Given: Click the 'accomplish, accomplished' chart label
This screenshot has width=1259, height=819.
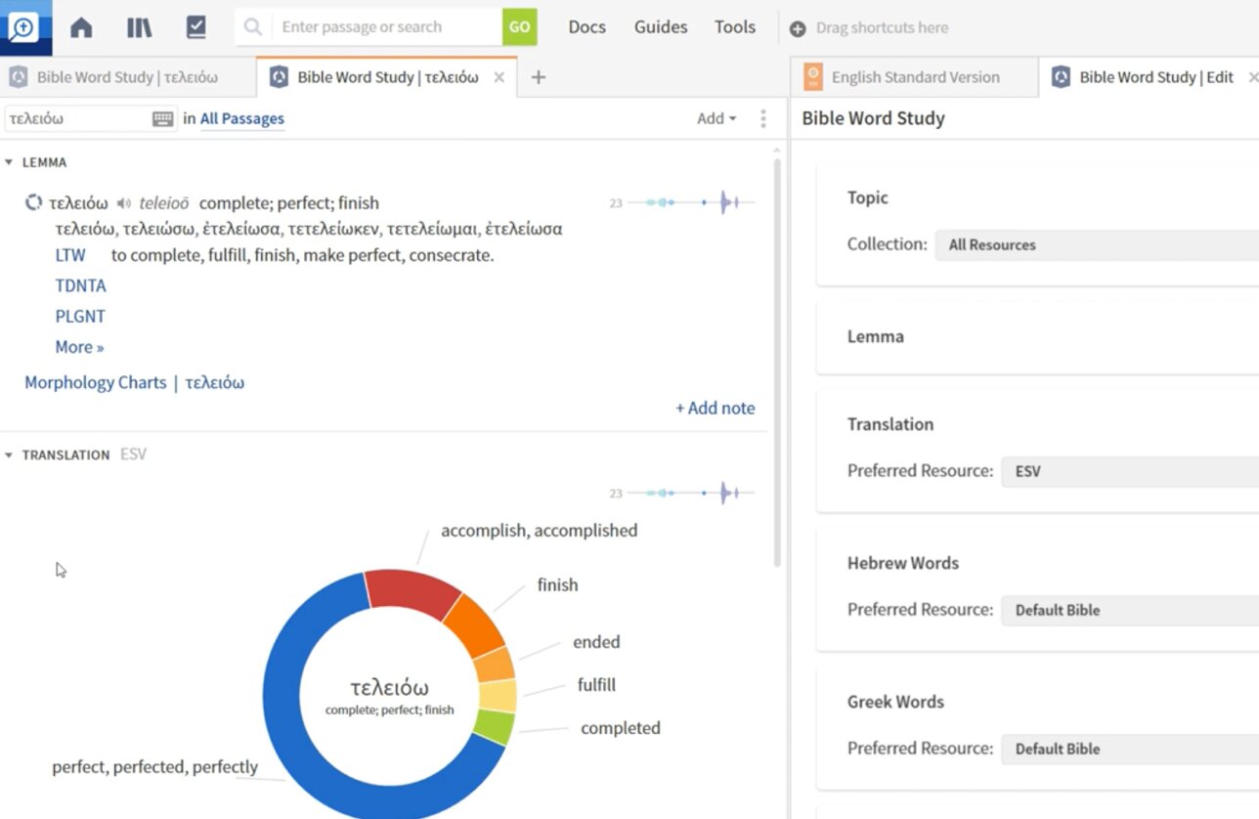Looking at the screenshot, I should [x=539, y=531].
